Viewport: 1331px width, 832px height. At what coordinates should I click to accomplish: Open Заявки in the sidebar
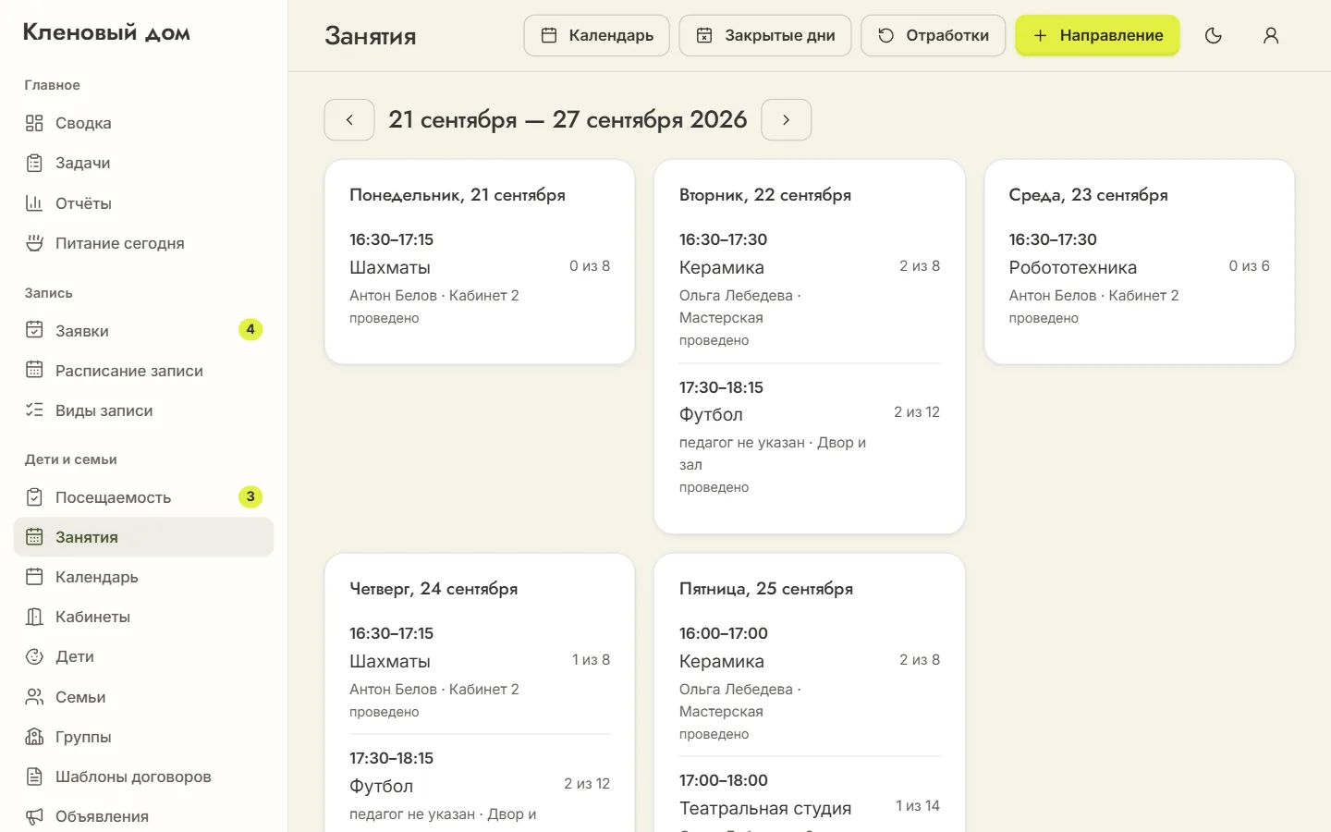144,330
